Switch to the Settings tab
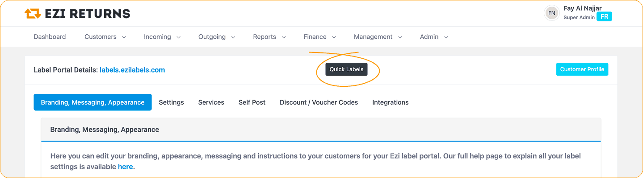Image resolution: width=643 pixels, height=178 pixels. [171, 102]
